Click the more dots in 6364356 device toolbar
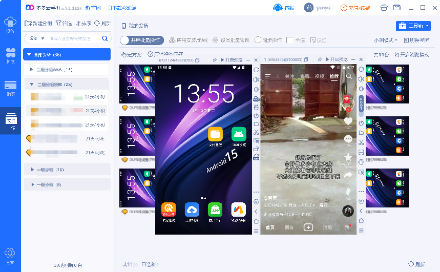The height and width of the screenshot is (272, 440). pos(361,192)
